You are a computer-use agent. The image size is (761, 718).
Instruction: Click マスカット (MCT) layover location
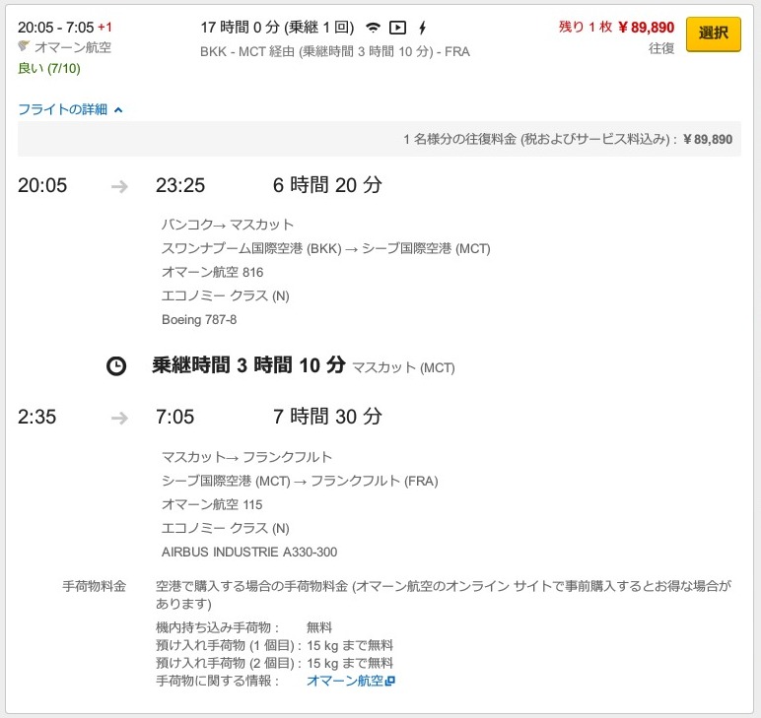[403, 367]
